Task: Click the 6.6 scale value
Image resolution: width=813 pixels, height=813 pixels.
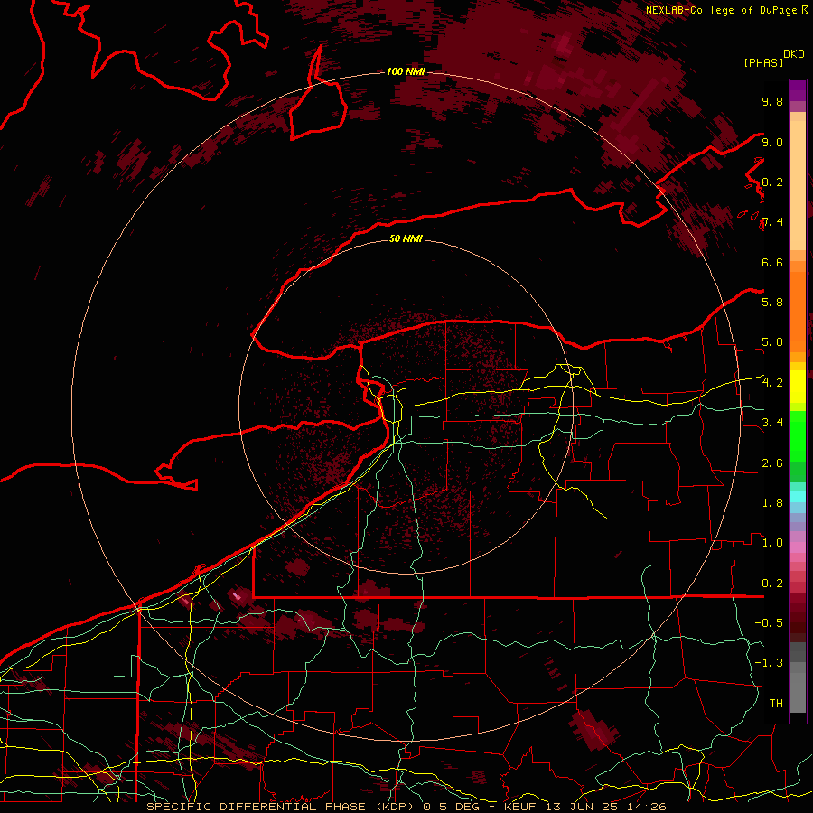Action: pyautogui.click(x=772, y=262)
